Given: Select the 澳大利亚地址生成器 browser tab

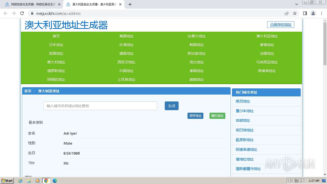Looking at the screenshot, I should click(94, 4).
